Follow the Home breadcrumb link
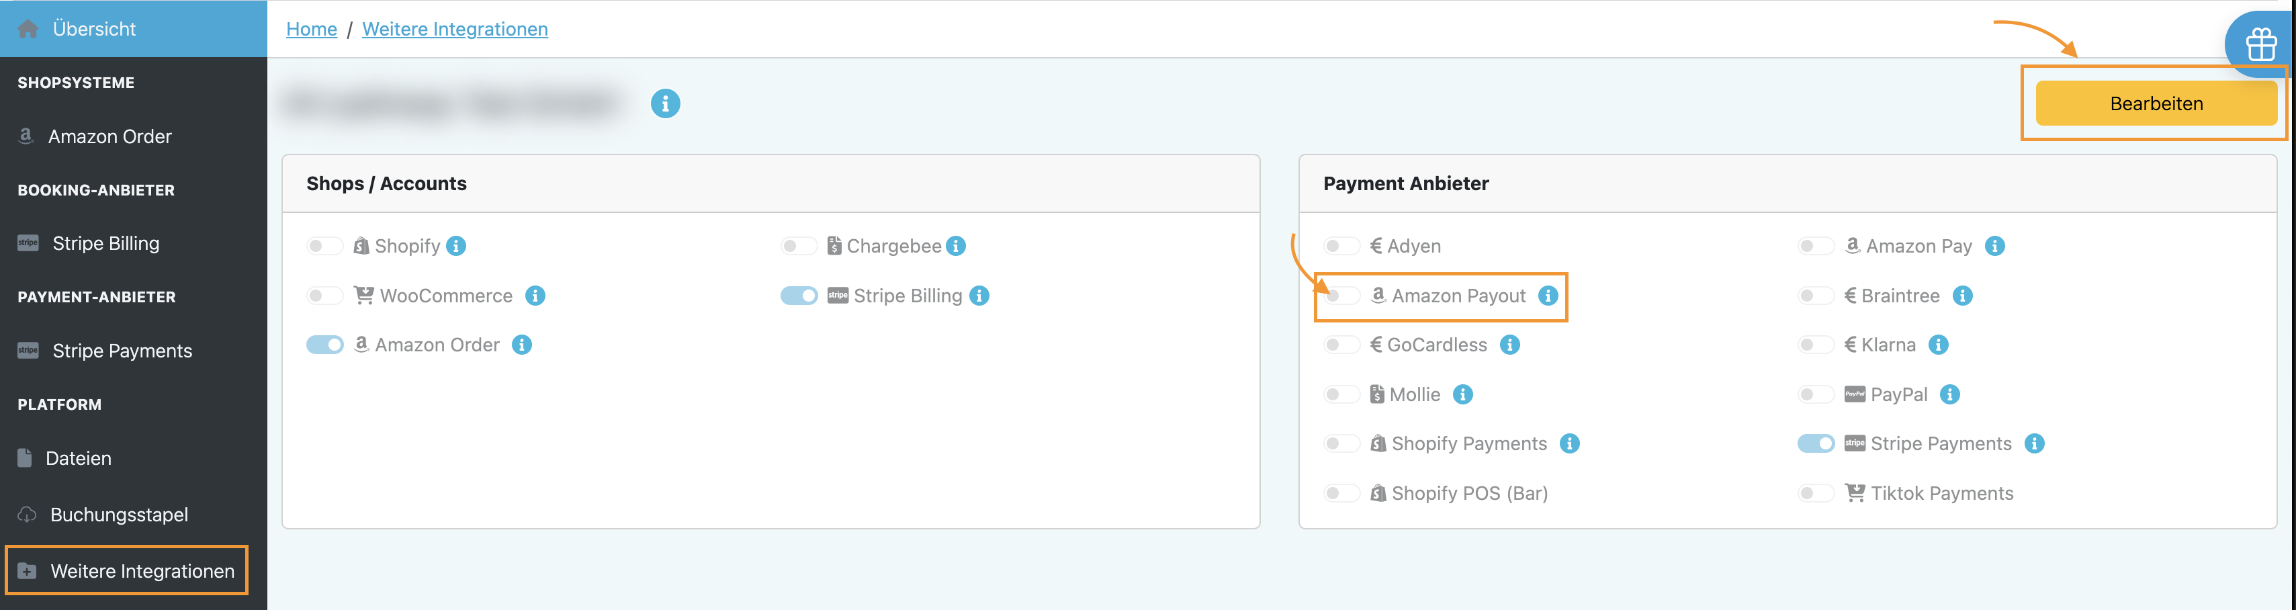Screen dimensions: 2296x610 311,30
